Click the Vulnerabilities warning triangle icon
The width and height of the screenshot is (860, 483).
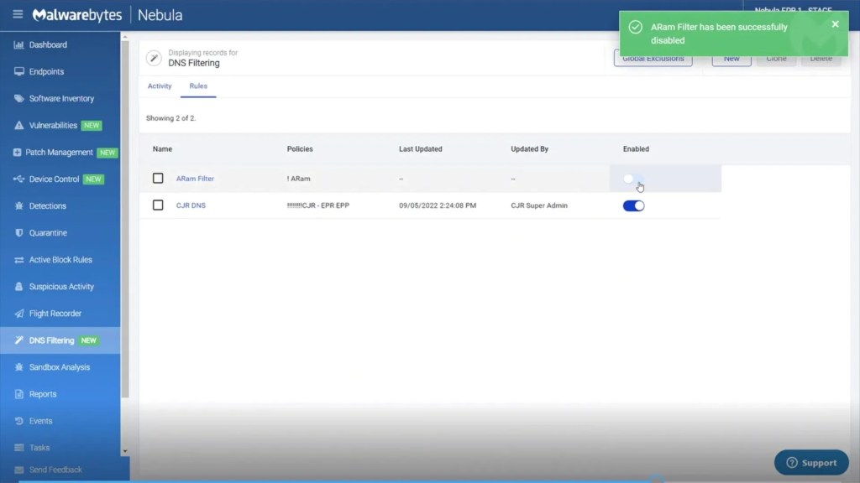tap(18, 126)
